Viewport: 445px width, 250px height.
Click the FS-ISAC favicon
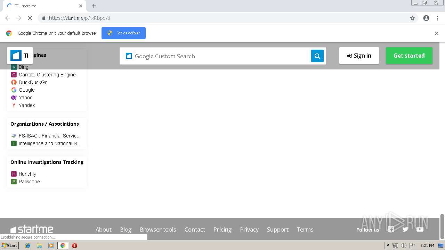click(14, 136)
